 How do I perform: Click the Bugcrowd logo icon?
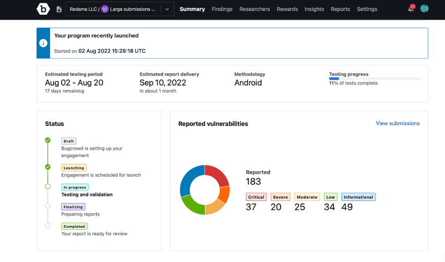tap(43, 9)
